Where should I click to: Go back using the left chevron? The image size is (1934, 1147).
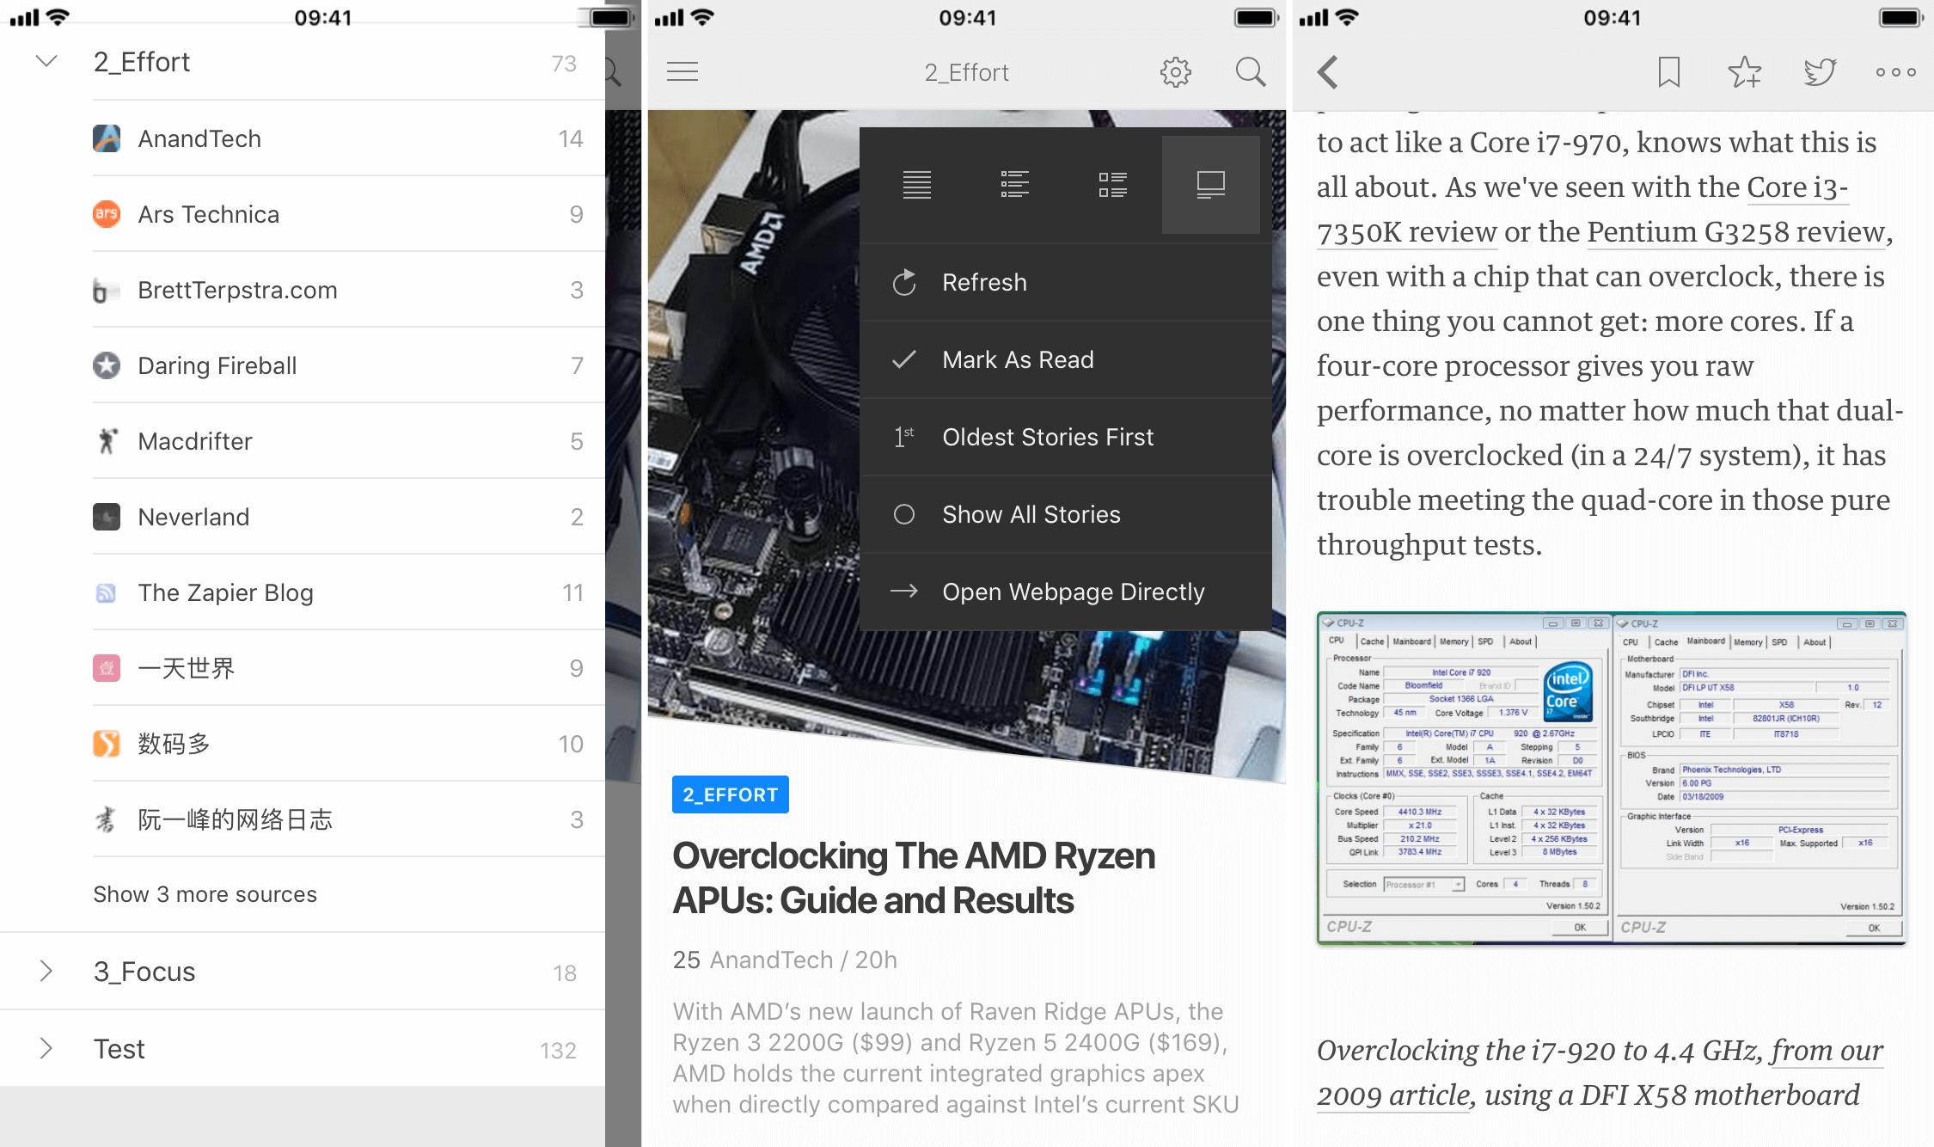1329,72
